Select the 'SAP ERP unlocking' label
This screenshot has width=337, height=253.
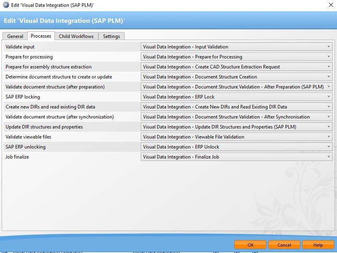click(26, 147)
